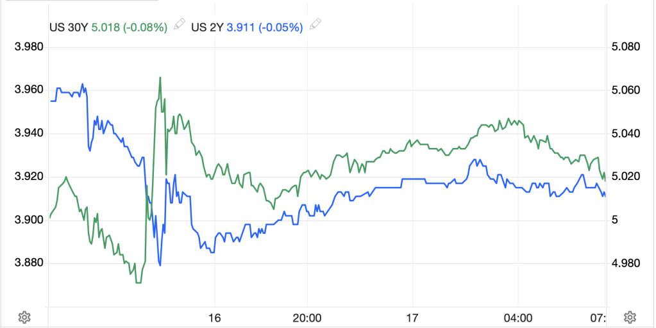Click the 3.900 left axis label
This screenshot has width=656, height=328.
click(28, 220)
